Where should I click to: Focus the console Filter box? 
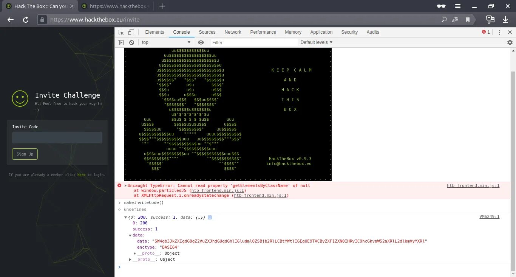254,42
